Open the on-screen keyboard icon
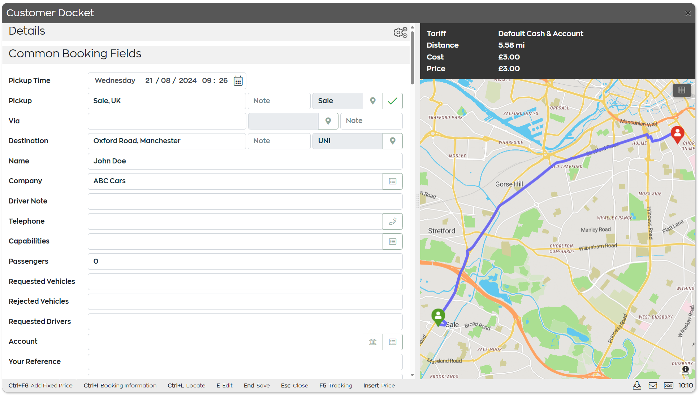This screenshot has width=699, height=395. tap(669, 386)
